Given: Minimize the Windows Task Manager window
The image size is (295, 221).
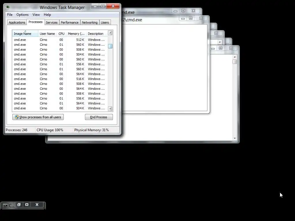Looking at the screenshot, I should coord(95,6).
